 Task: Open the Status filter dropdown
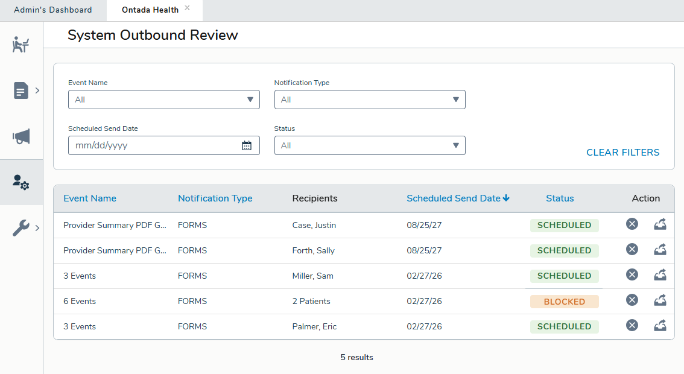[x=370, y=145]
